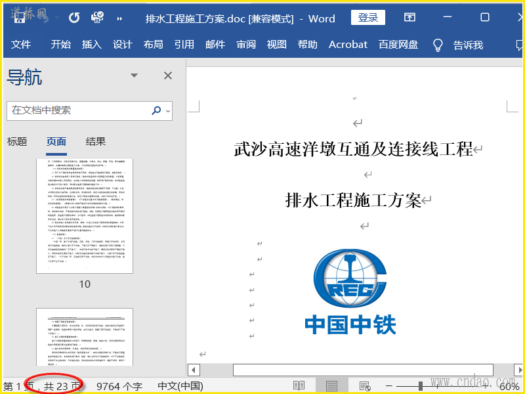Screen dimensions: 525x394
Task: Switch navigation pane to 标题 tab
Action: coord(17,142)
